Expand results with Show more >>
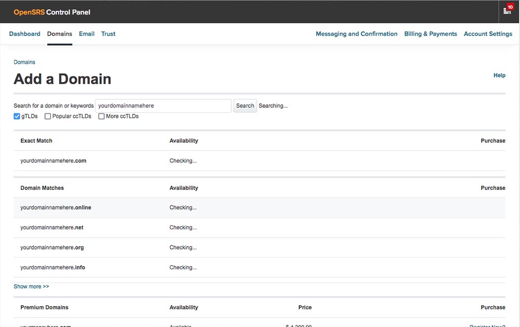 (31, 287)
